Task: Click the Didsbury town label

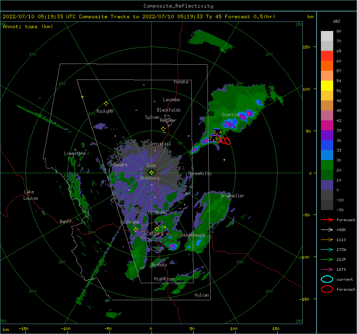Action: point(150,178)
